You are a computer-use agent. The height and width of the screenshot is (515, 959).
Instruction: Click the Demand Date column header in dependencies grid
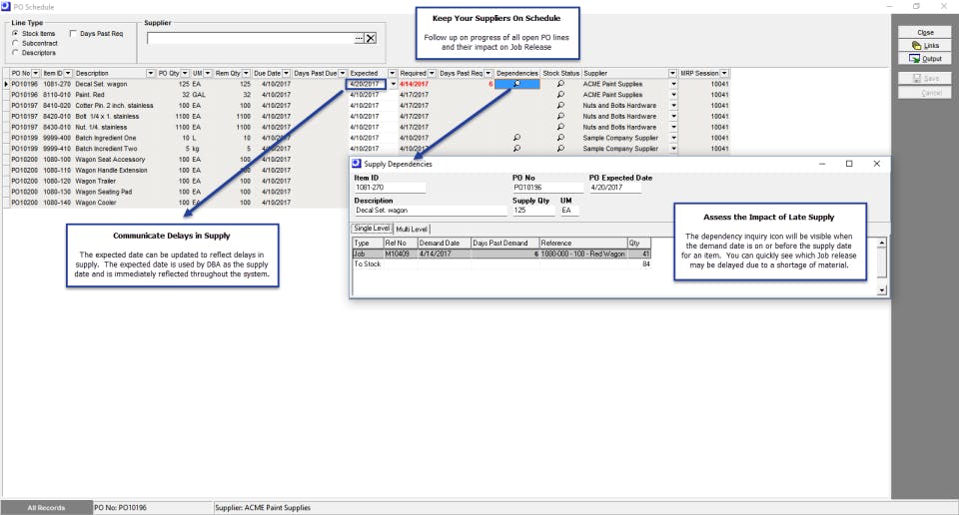(444, 244)
